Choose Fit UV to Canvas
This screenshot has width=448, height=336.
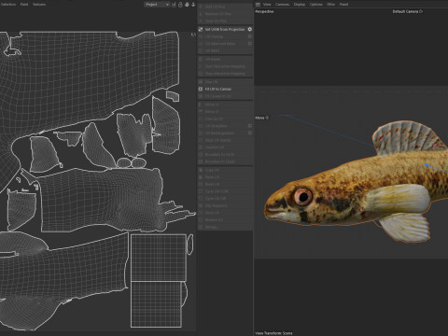click(x=217, y=89)
